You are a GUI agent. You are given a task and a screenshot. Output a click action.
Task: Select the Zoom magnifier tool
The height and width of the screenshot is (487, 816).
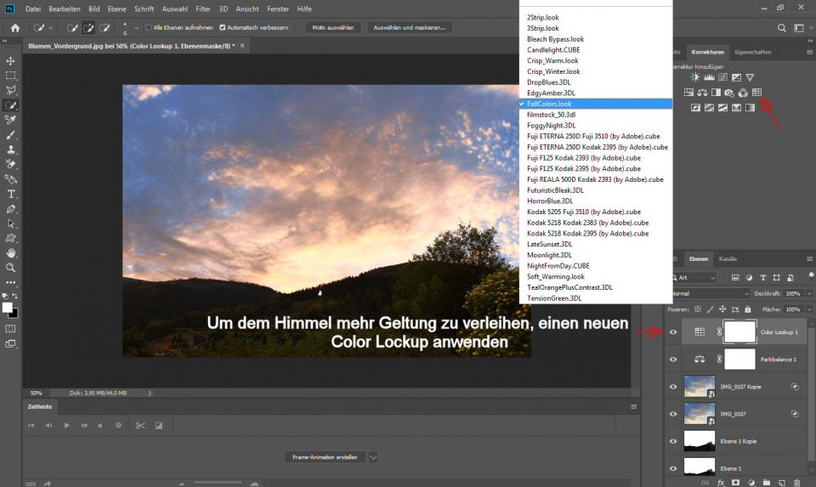pos(11,267)
